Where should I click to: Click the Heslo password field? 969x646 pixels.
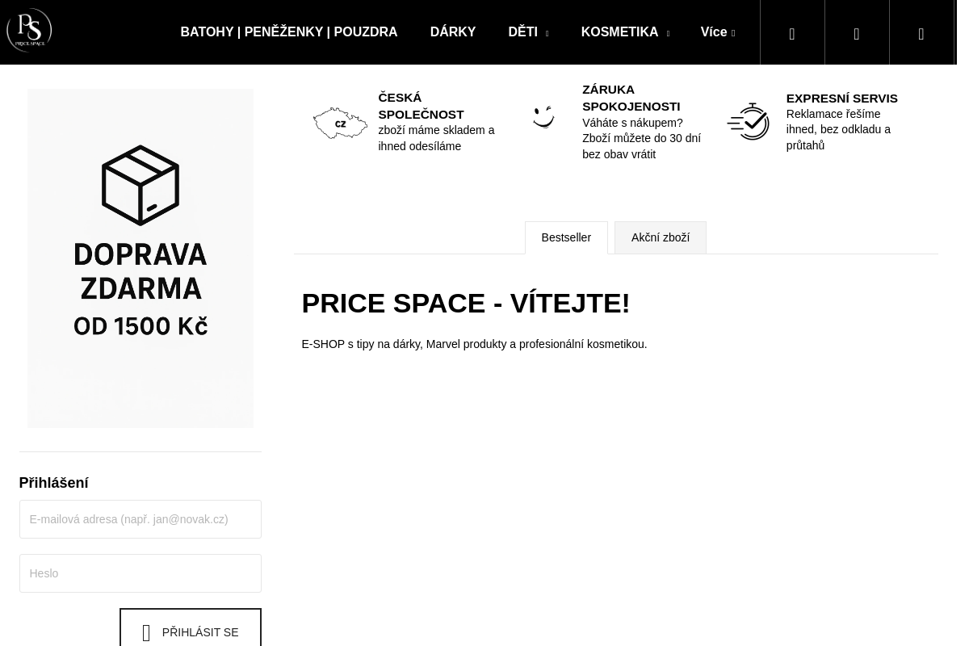coord(140,573)
